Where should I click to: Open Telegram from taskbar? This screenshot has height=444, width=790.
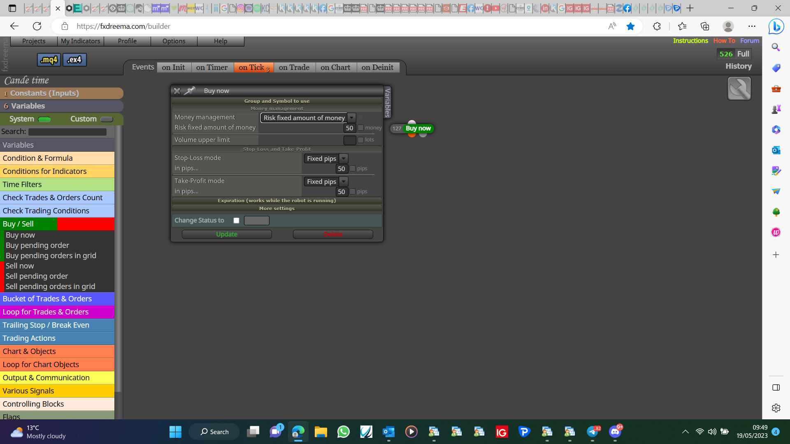[592, 432]
